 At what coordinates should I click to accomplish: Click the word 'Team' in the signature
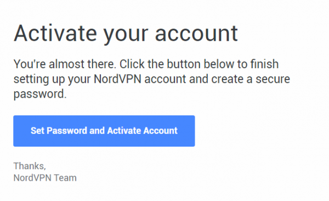(x=65, y=178)
